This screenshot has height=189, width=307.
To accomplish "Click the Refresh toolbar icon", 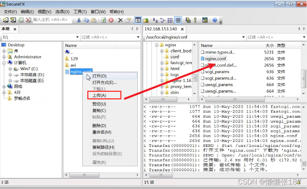I will click(x=104, y=20).
